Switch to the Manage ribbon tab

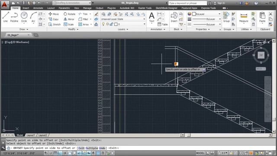[87, 8]
